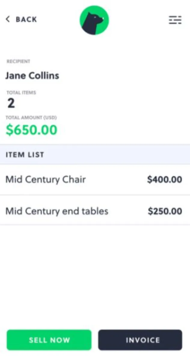Select recipient name Jane Collins
This screenshot has height=361, width=190.
point(32,76)
